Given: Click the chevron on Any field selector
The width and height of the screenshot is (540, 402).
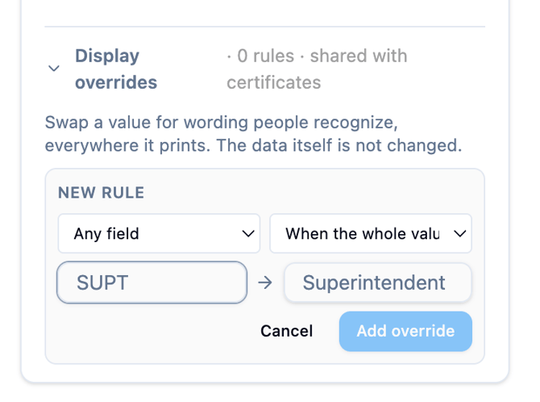Looking at the screenshot, I should pyautogui.click(x=248, y=234).
